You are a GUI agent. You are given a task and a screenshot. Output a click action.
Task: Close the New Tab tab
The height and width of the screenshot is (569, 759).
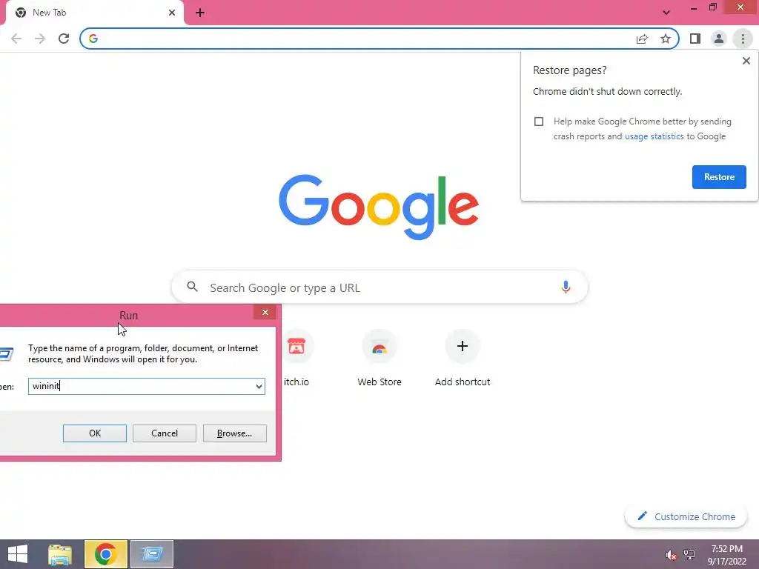point(172,13)
